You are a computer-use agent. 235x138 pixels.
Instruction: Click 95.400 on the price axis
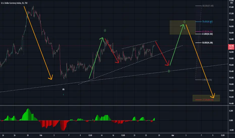[231, 71]
